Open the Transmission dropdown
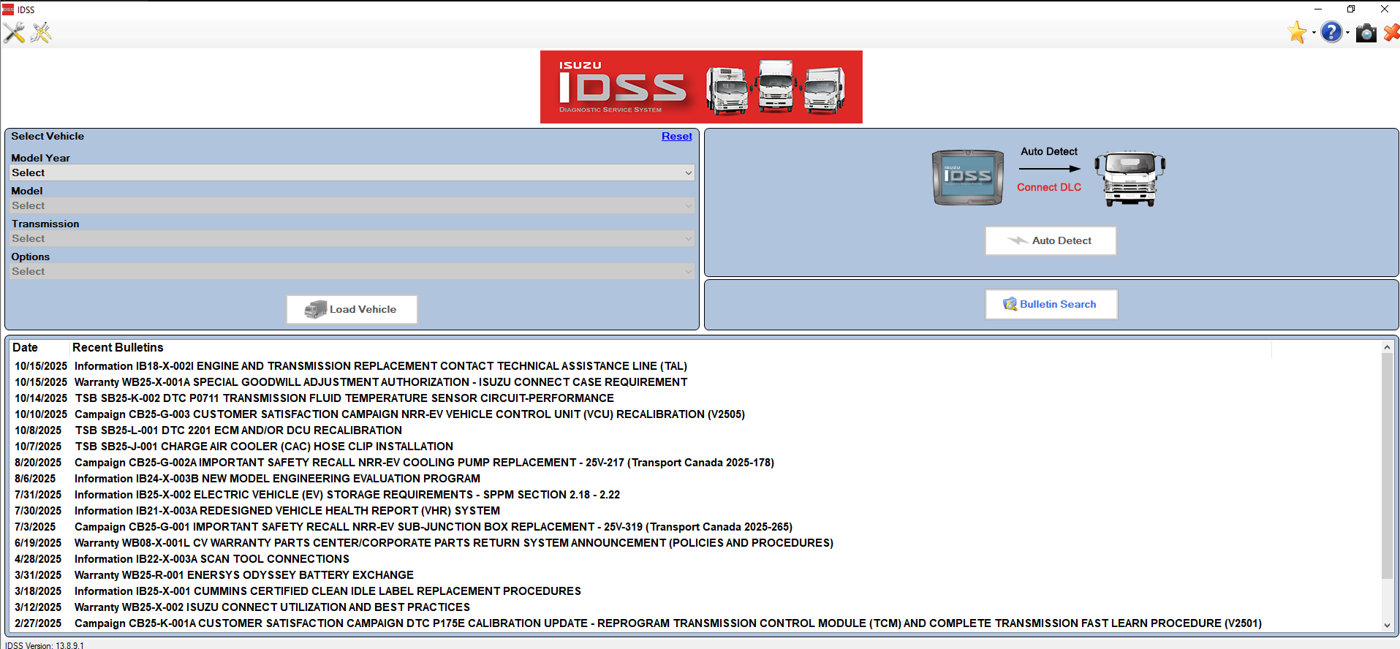Screen dimensions: 1400x649 [x=352, y=238]
